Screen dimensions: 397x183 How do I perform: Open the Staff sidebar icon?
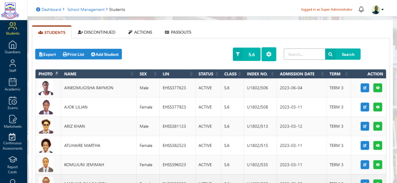click(x=13, y=66)
